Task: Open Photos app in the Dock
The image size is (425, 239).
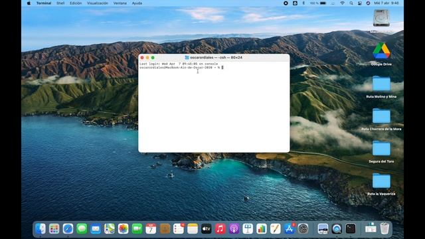Action: coord(124,228)
